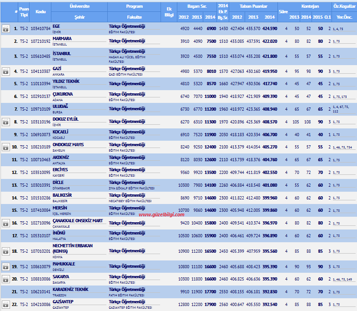Click the icon next to SAKARYA

6,279
